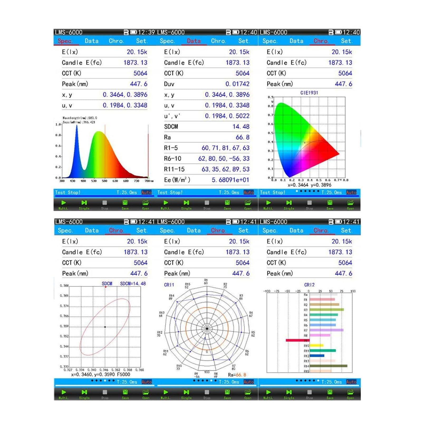Click R6-10 values 62,80,50,-56,33
Image resolution: width=422 pixels, height=422 pixels.
coord(224,159)
